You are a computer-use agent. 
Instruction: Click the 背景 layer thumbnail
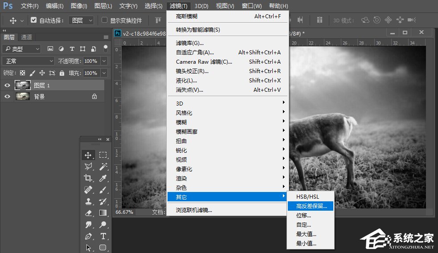tap(22, 96)
